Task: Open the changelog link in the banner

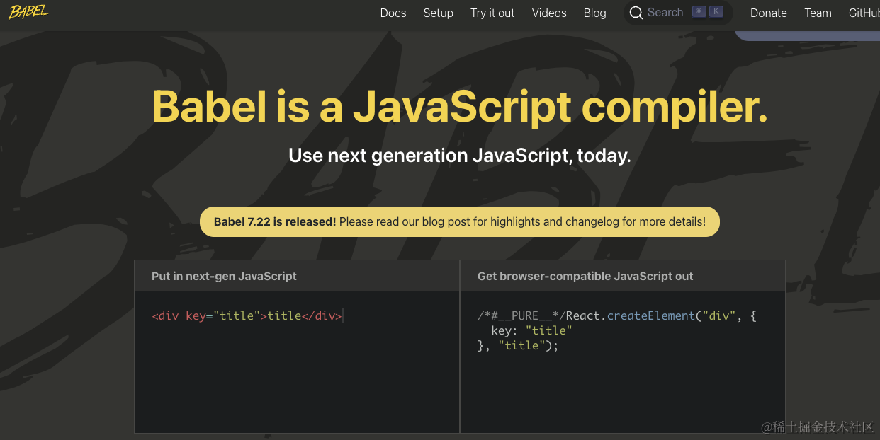Action: pyautogui.click(x=592, y=221)
